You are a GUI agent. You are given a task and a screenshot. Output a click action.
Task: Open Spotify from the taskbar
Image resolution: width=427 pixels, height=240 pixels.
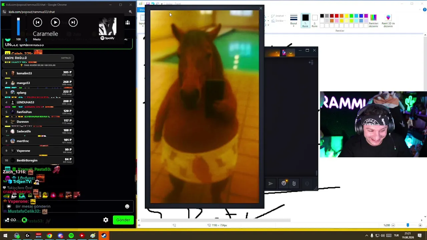(x=71, y=236)
